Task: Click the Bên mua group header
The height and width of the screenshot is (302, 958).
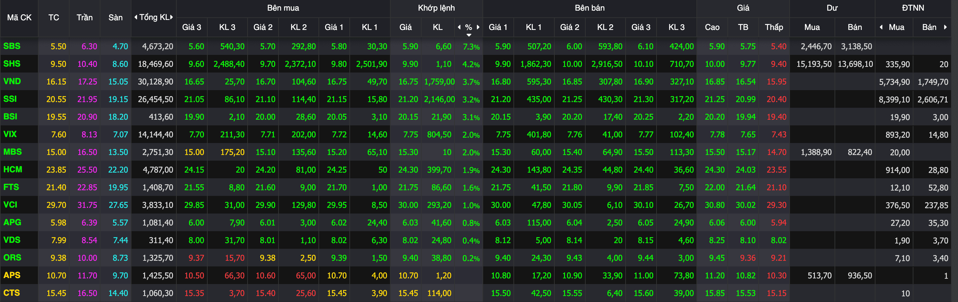Action: 283,8
